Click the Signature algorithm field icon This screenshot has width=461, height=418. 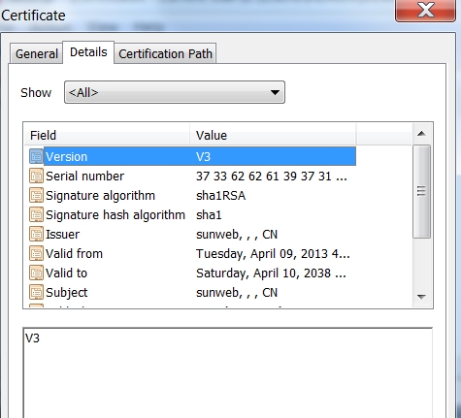(x=36, y=195)
